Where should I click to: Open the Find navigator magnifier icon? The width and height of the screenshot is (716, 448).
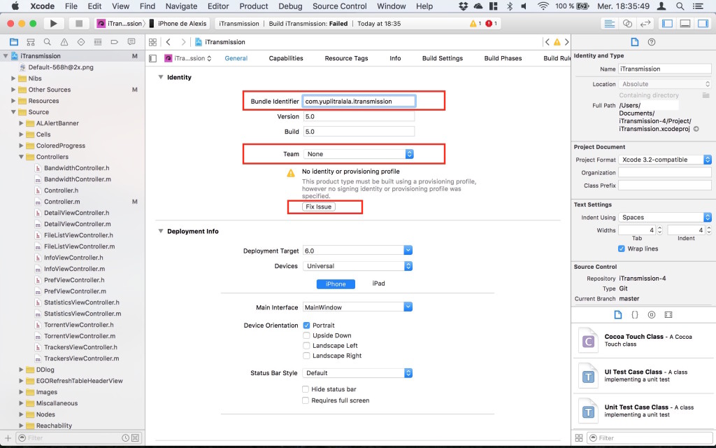pos(48,42)
